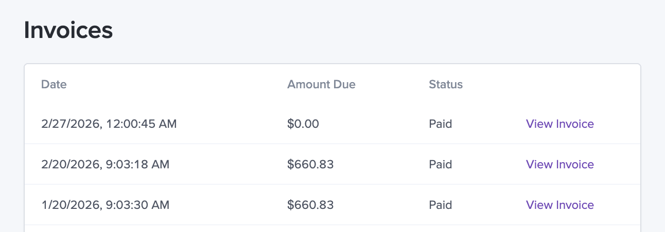
Task: Click the 1/20/2026, 9:03:30 AM date
Action: pos(105,205)
